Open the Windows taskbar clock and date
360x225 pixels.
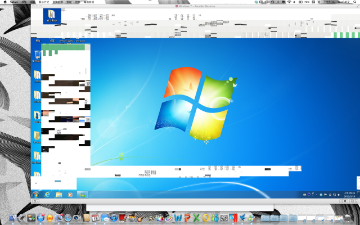click(349, 195)
